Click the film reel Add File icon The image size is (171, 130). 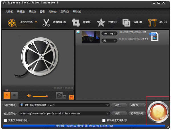pos(12,23)
